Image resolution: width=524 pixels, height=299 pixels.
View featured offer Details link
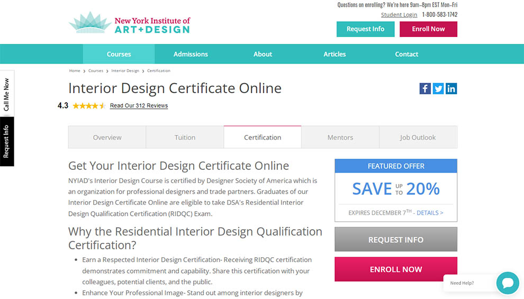(x=430, y=213)
